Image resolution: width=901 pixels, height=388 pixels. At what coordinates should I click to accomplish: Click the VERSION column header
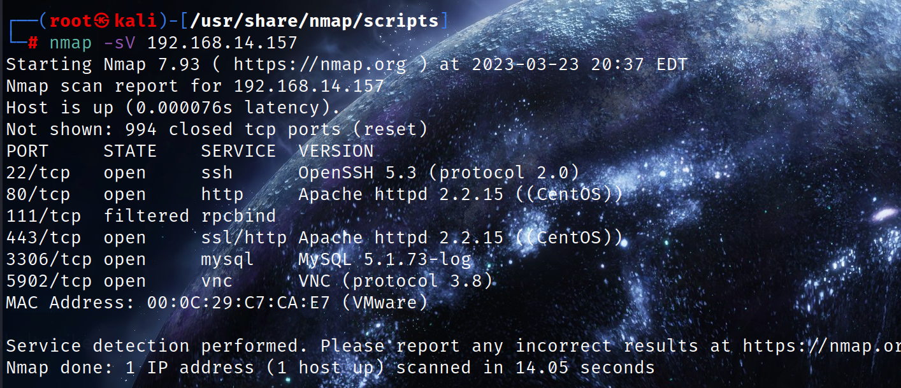336,151
